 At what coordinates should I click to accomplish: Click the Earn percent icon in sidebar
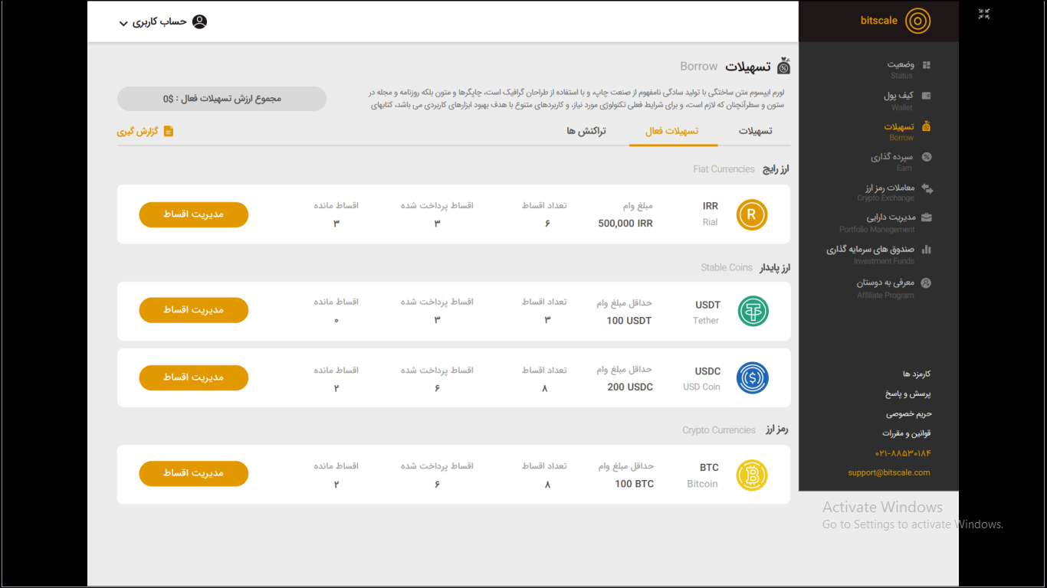(926, 157)
